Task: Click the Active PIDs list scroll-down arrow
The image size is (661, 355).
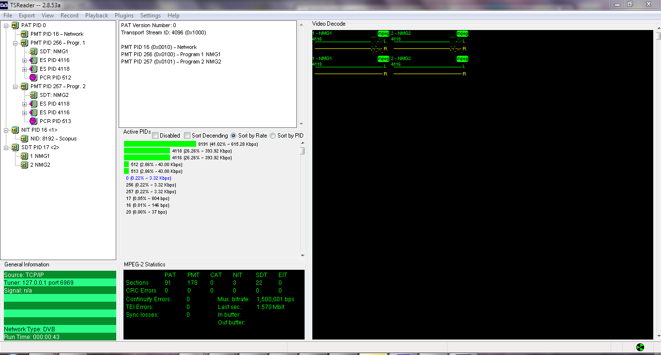Action: click(302, 256)
